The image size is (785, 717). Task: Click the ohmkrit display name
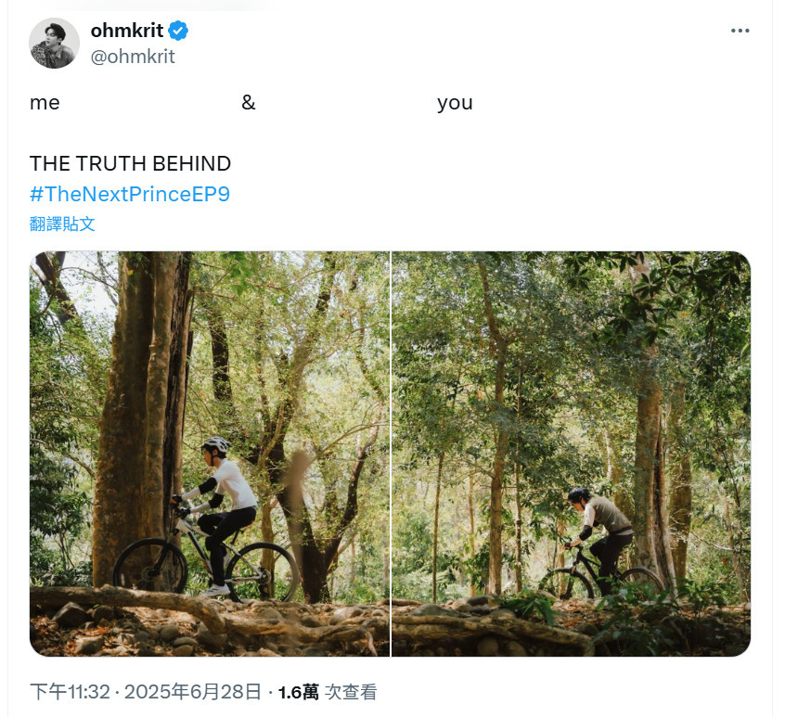[127, 31]
